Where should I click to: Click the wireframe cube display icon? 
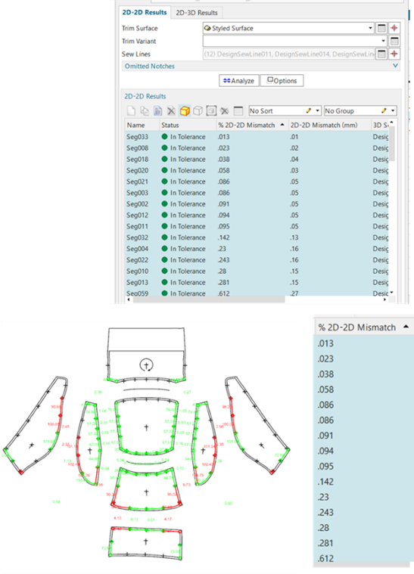198,110
